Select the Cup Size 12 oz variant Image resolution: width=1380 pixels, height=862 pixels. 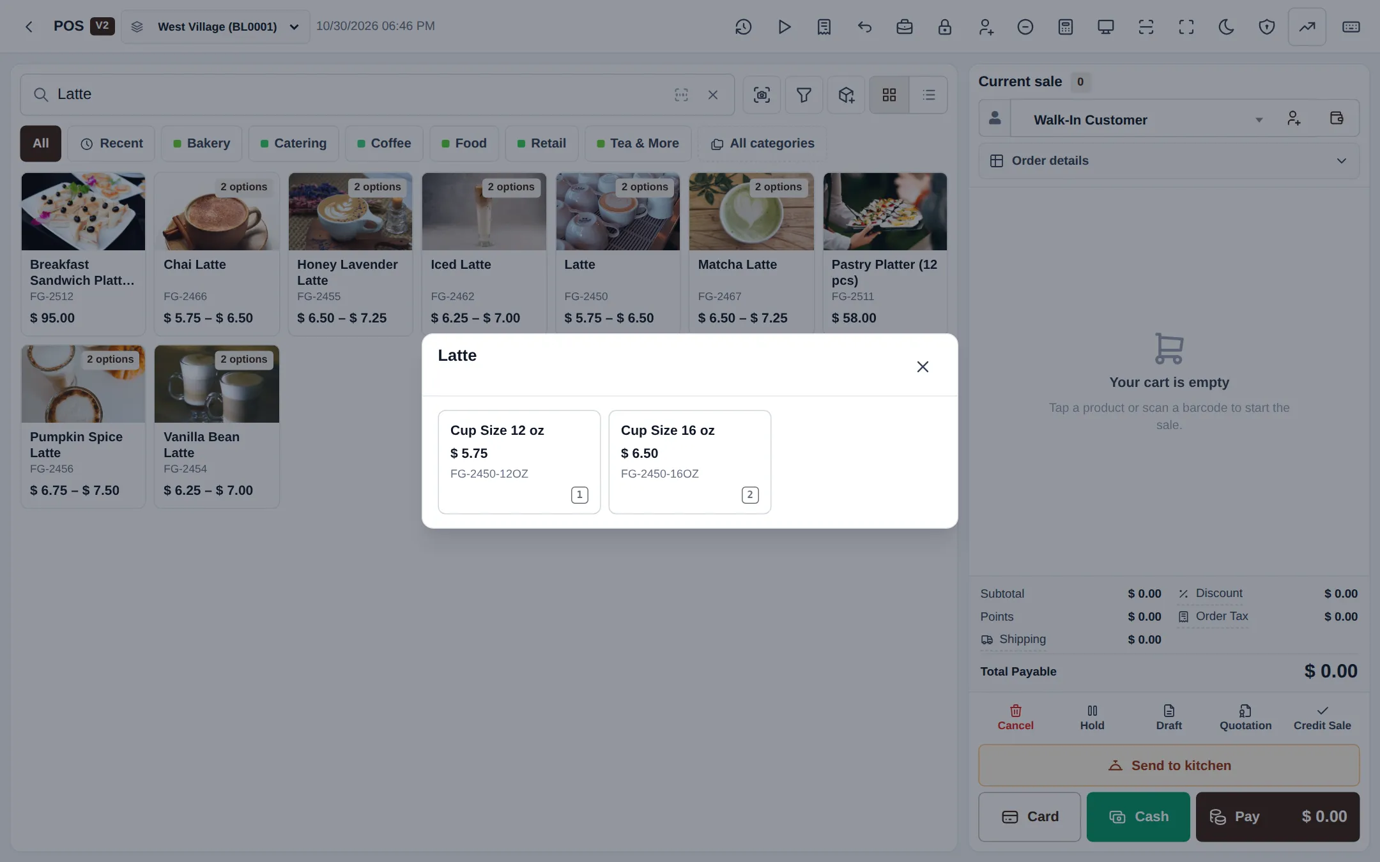tap(519, 462)
